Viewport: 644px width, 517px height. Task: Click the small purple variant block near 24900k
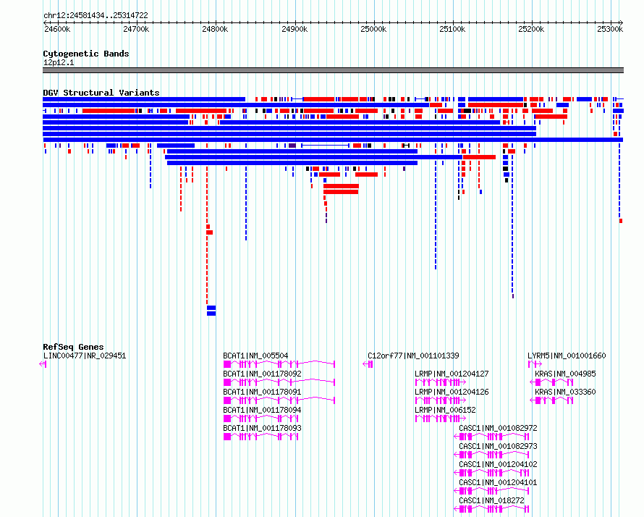click(292, 146)
